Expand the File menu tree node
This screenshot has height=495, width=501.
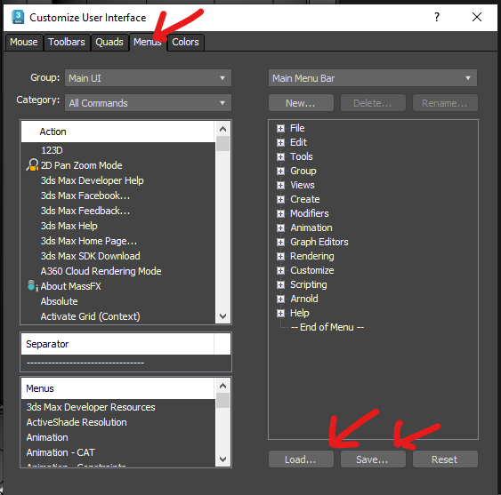pyautogui.click(x=280, y=128)
